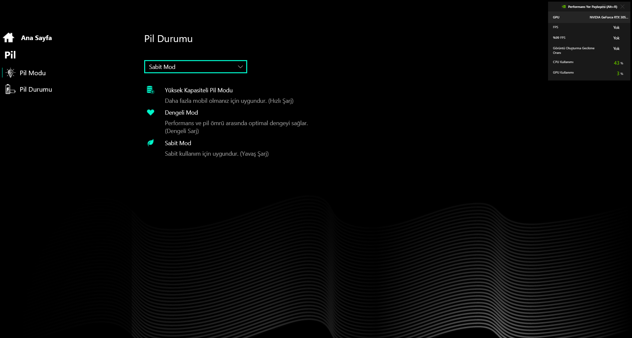Screen dimensions: 632x338
Task: Click the Performans Yer Paylaşımı title
Action: pos(592,7)
